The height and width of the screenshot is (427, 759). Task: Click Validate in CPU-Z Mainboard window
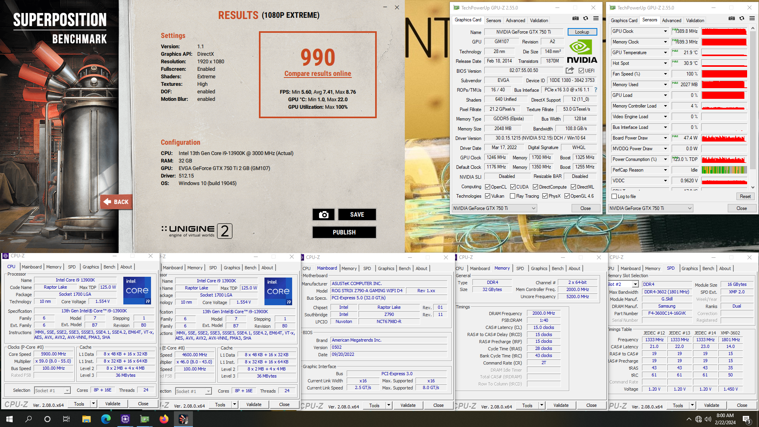(x=408, y=405)
